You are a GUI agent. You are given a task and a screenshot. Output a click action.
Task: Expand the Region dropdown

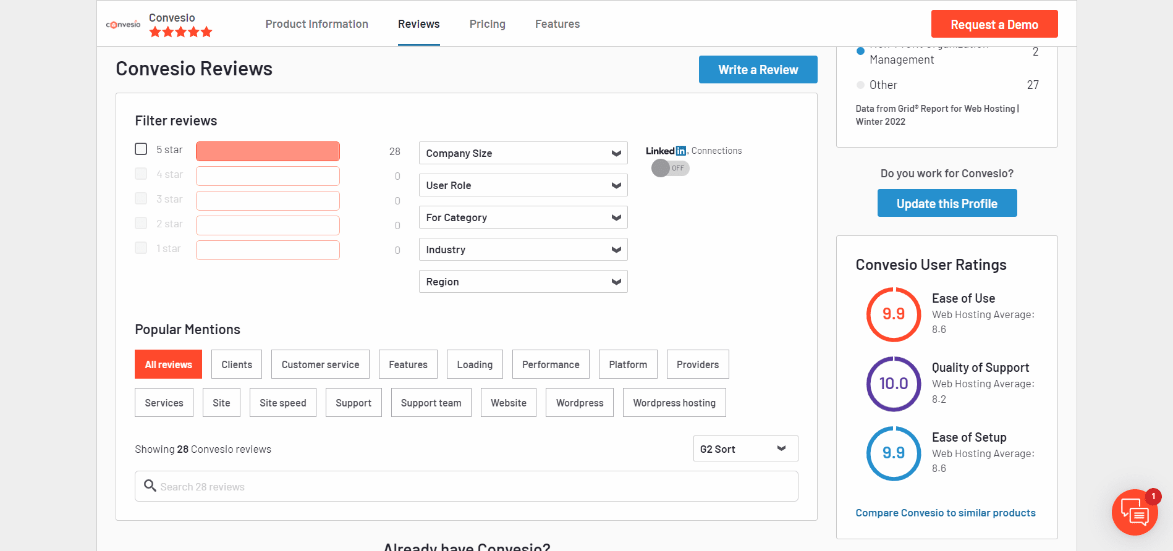523,282
